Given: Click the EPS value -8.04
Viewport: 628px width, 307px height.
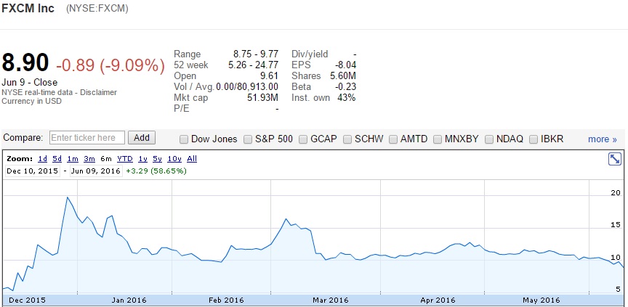Looking at the screenshot, I should tap(345, 65).
